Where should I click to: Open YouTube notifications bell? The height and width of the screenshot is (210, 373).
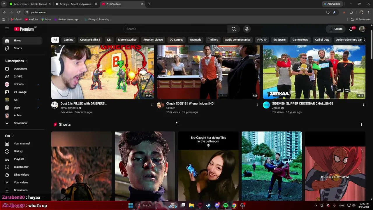(x=351, y=29)
